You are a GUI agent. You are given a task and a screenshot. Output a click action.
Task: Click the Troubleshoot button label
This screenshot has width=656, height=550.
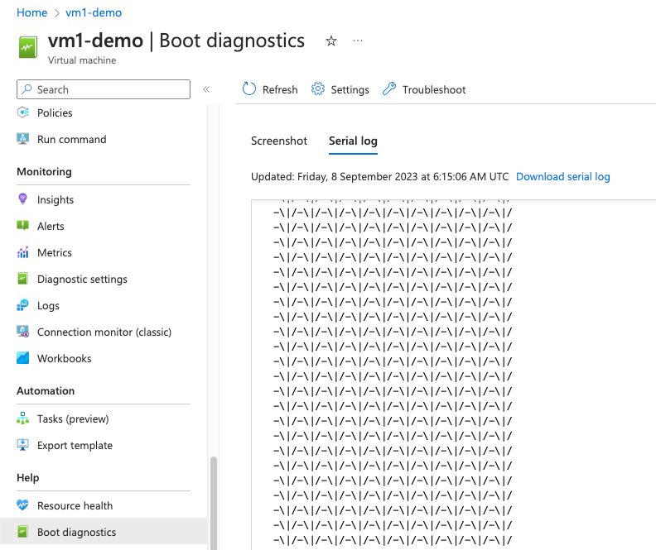[x=434, y=89]
